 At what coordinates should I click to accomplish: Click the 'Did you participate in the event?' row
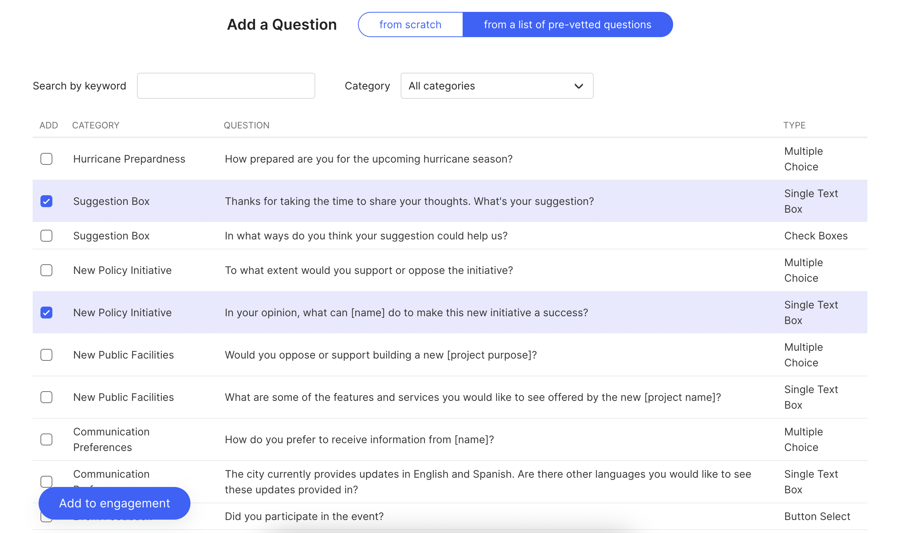(x=304, y=516)
